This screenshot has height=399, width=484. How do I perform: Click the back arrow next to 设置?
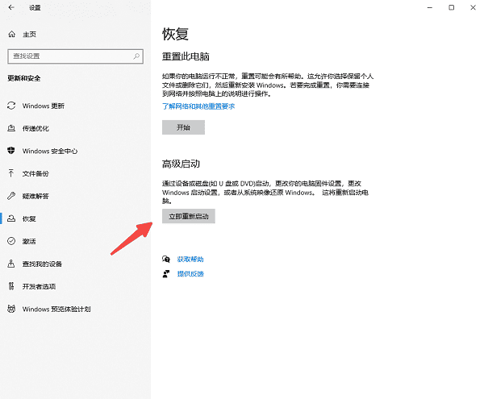point(11,7)
